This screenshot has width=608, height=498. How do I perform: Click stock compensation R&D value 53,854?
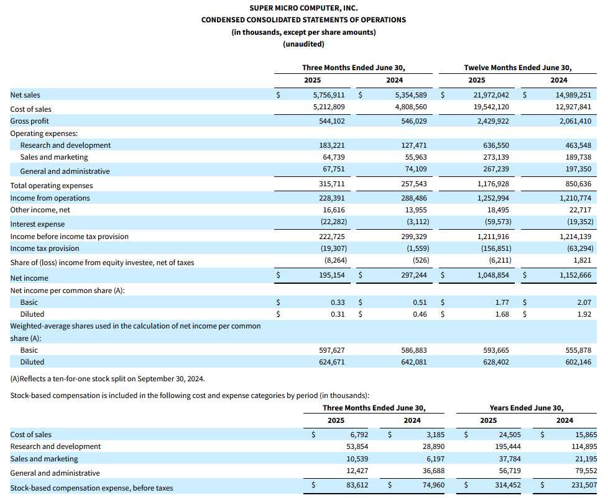point(357,446)
